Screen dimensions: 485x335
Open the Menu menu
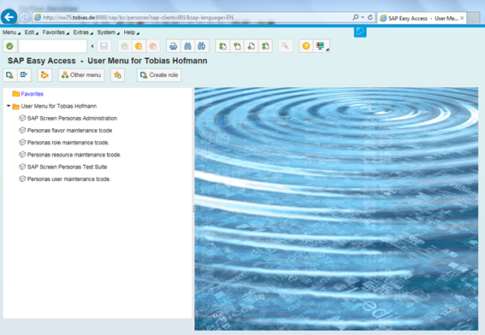coord(11,32)
